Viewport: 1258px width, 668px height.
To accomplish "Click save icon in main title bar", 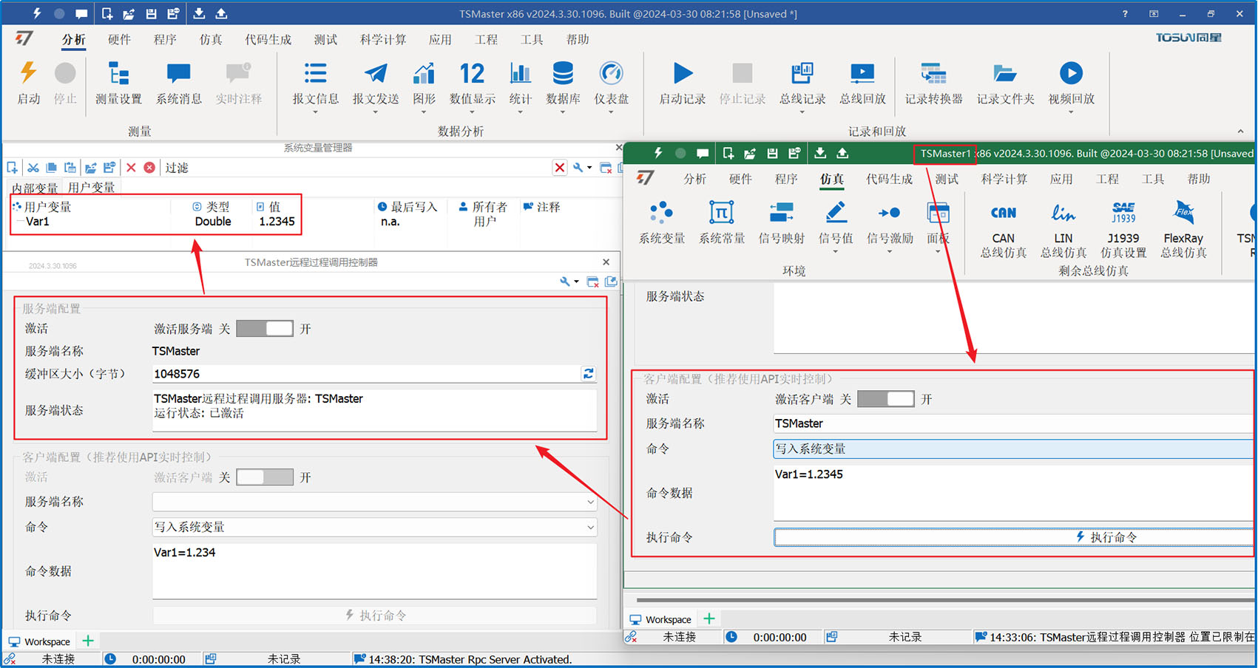I will tap(151, 13).
